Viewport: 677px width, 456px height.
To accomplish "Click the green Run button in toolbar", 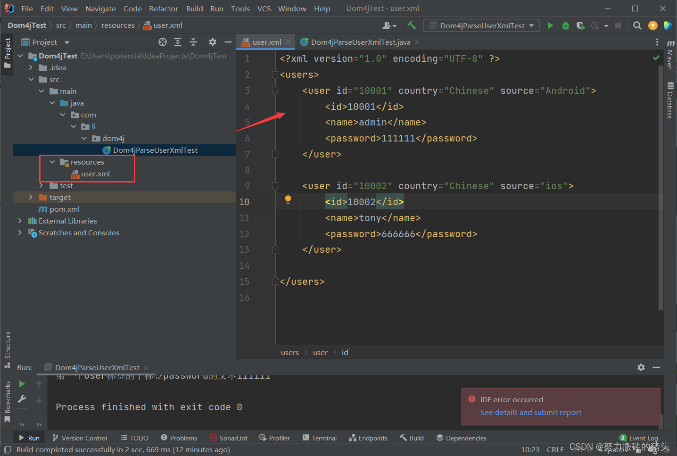I will pos(550,25).
